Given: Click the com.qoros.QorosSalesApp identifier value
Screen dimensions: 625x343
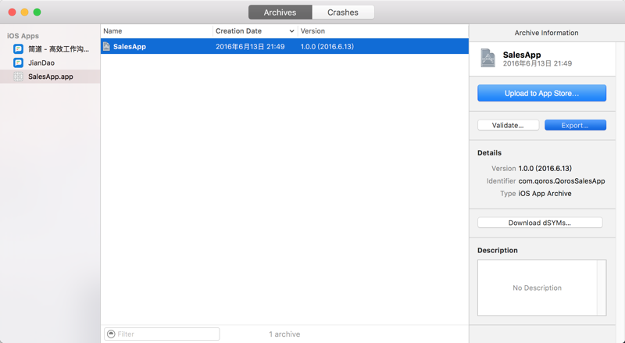Looking at the screenshot, I should pos(562,181).
